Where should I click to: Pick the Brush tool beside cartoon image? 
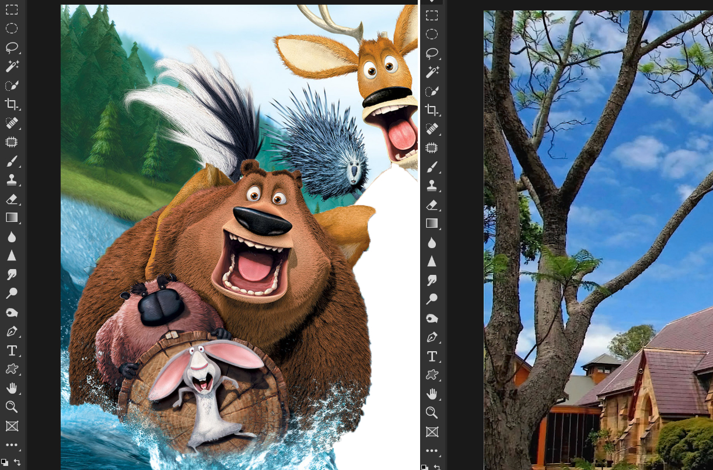pos(12,161)
